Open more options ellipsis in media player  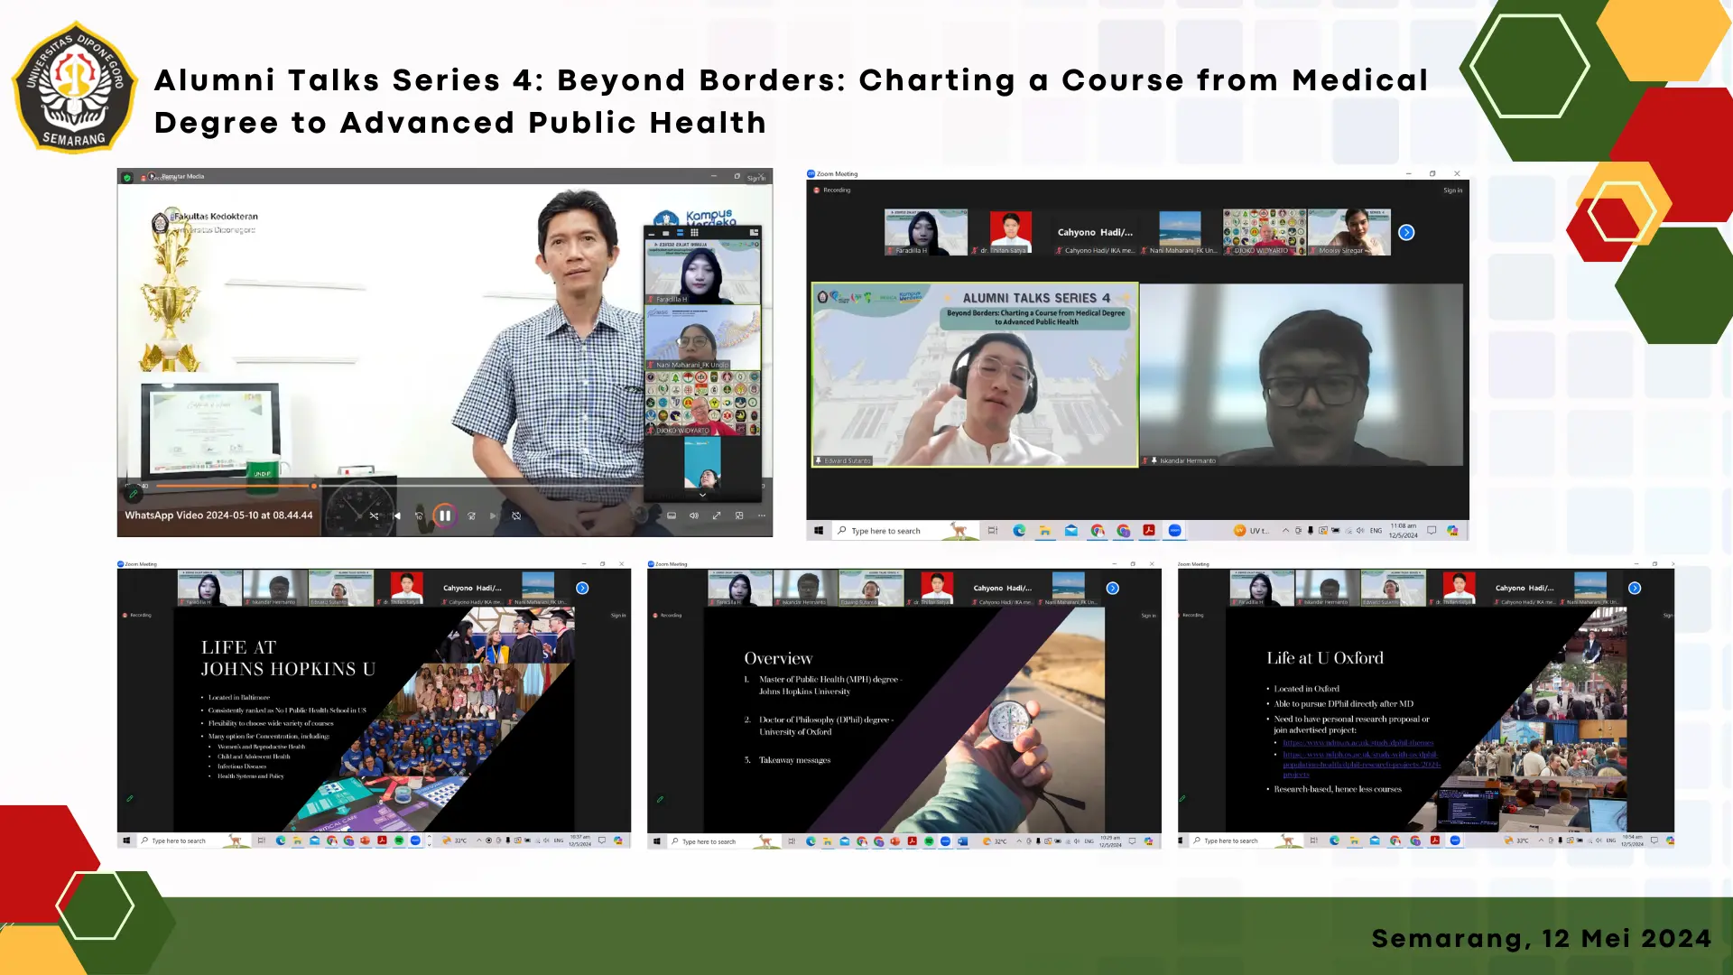[762, 515]
